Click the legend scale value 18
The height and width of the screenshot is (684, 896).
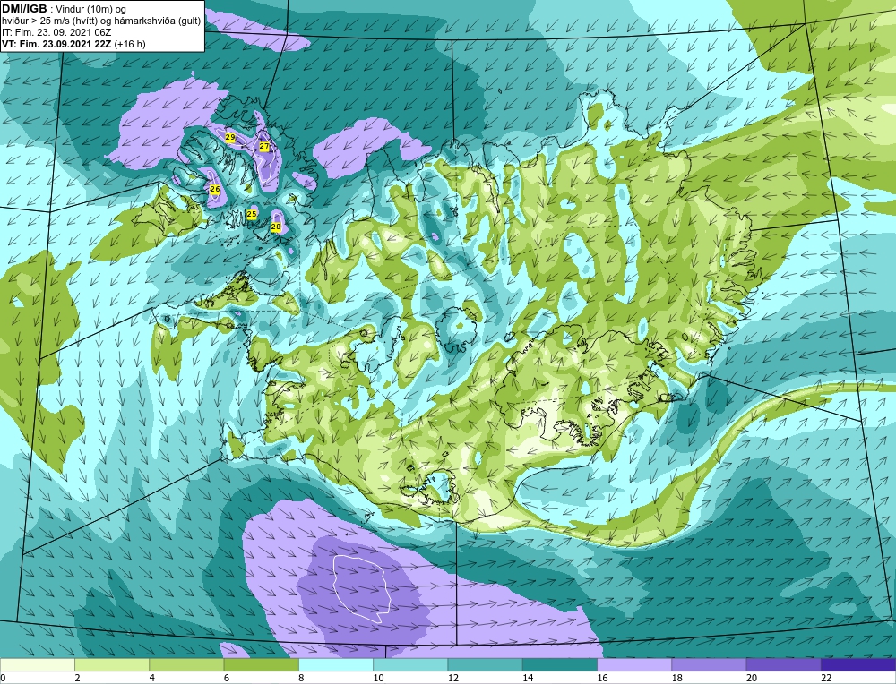pos(676,678)
